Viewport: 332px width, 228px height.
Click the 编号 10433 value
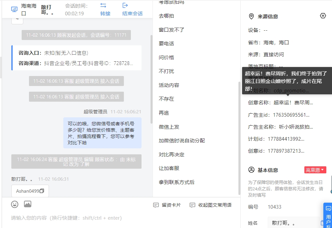click(x=274, y=207)
